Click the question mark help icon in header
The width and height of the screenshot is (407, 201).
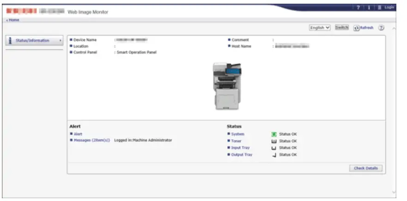tap(358, 7)
